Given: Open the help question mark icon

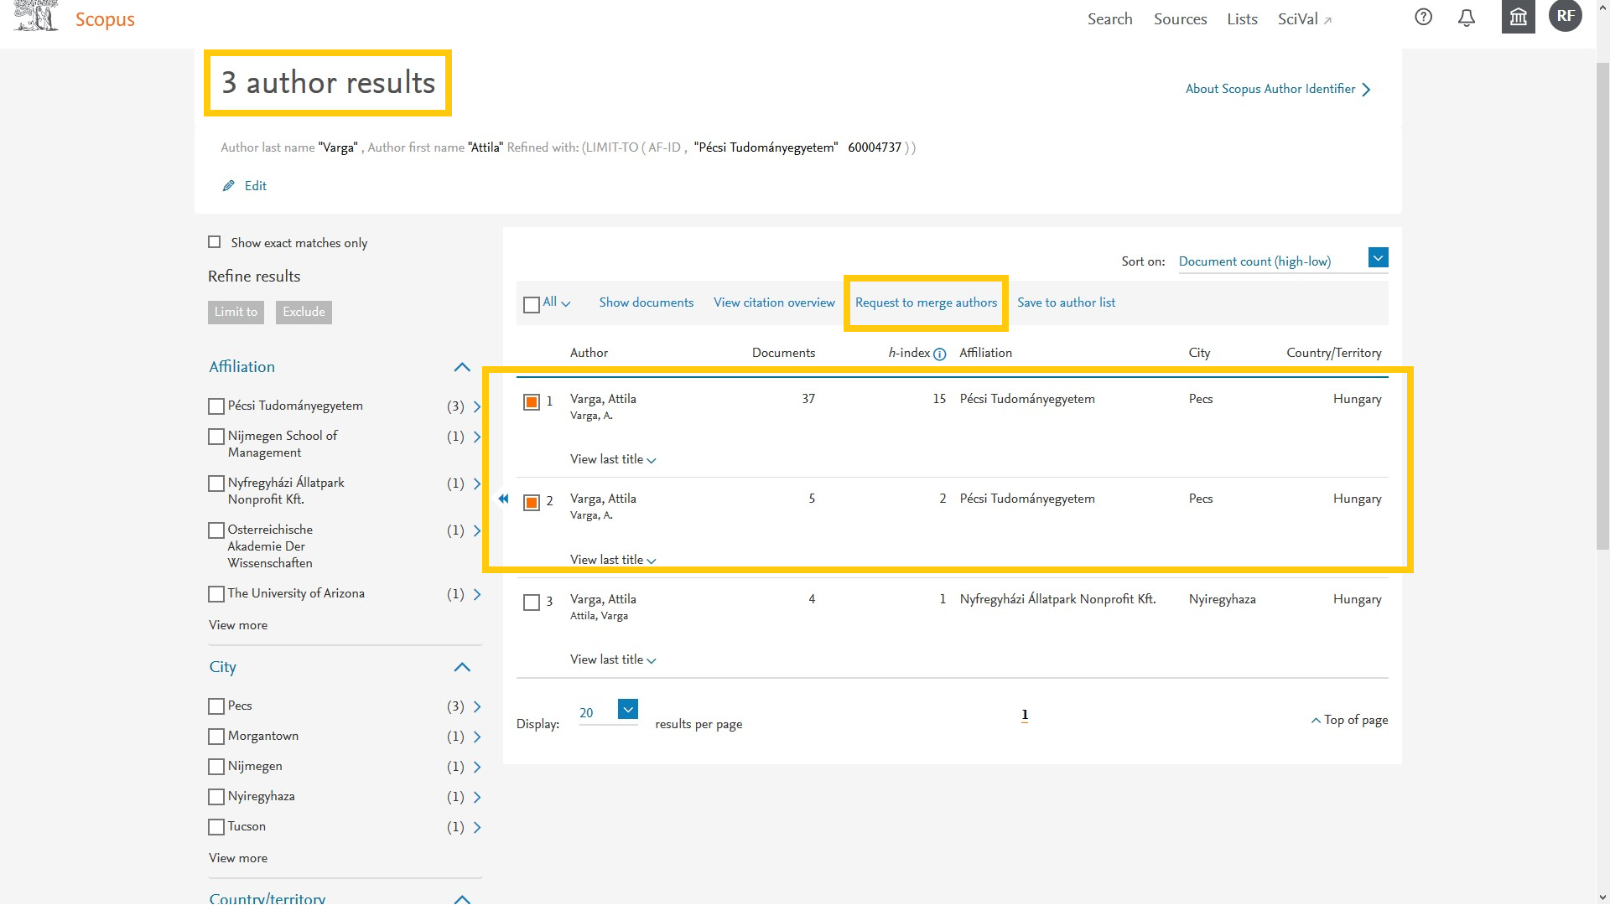Looking at the screenshot, I should click(1423, 18).
